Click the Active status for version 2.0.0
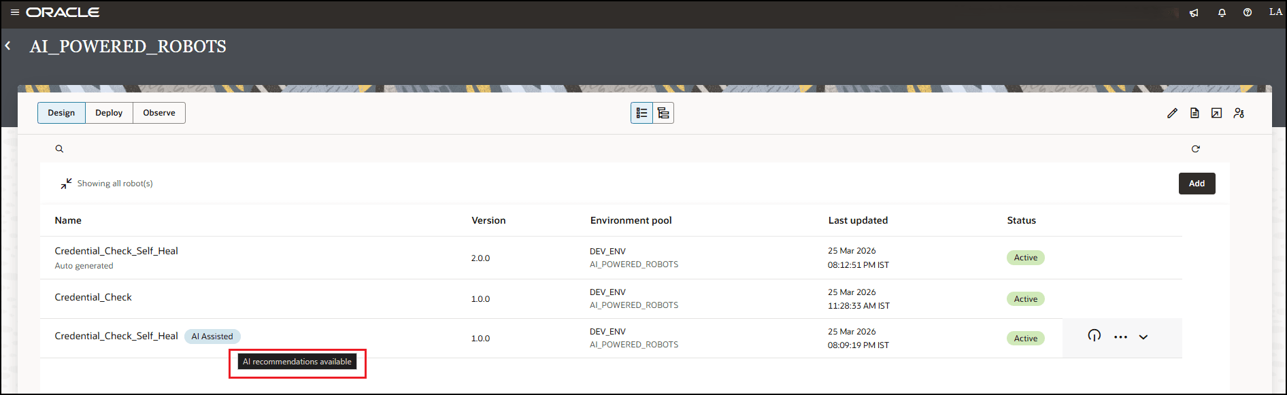This screenshot has height=395, width=1287. pos(1025,258)
